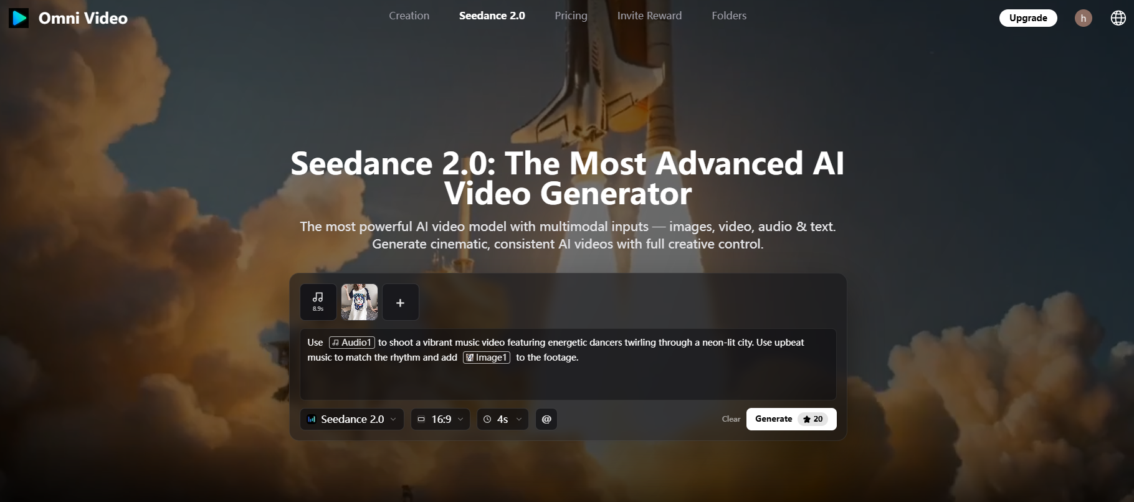
Task: Select the uploaded t-shirt image thumbnail
Action: pos(360,302)
